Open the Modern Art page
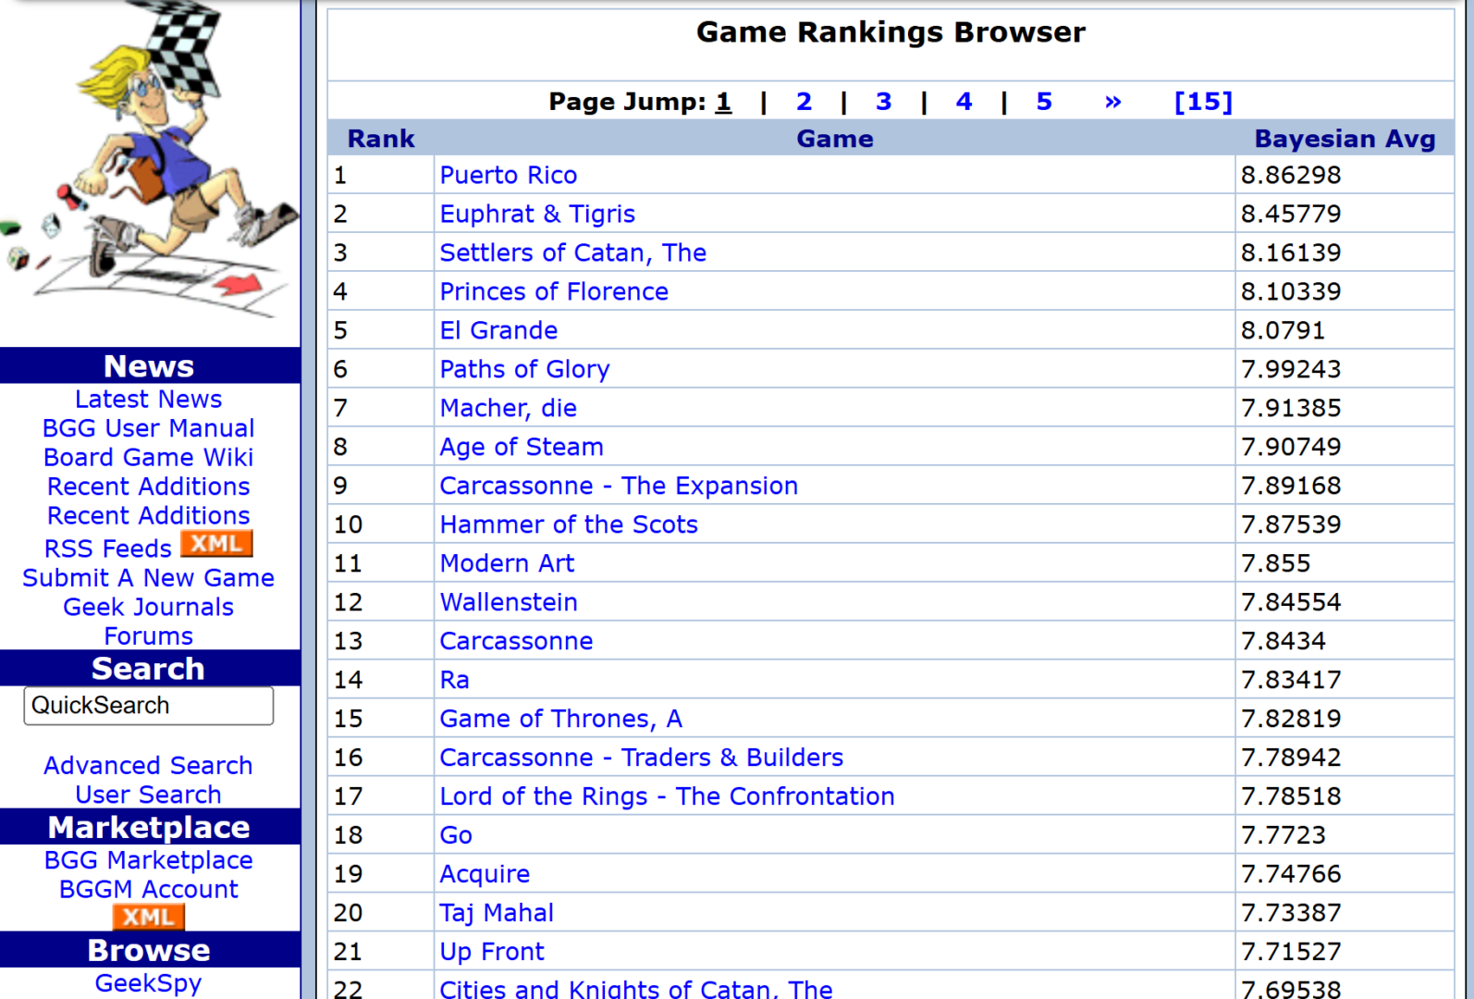The width and height of the screenshot is (1474, 999). 507,563
